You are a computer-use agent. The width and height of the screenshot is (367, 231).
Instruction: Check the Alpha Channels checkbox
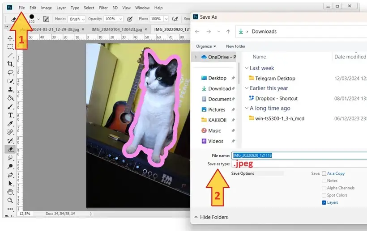[x=324, y=188]
